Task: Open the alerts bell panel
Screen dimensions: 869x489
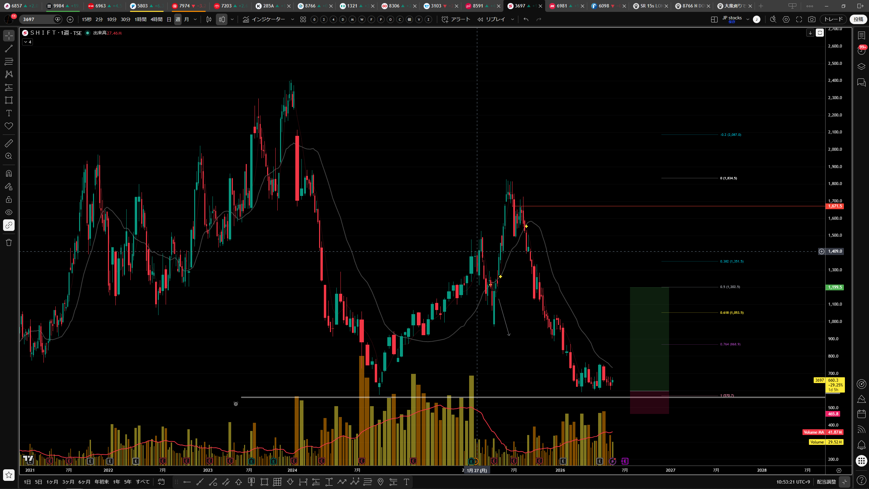Action: pos(862,445)
